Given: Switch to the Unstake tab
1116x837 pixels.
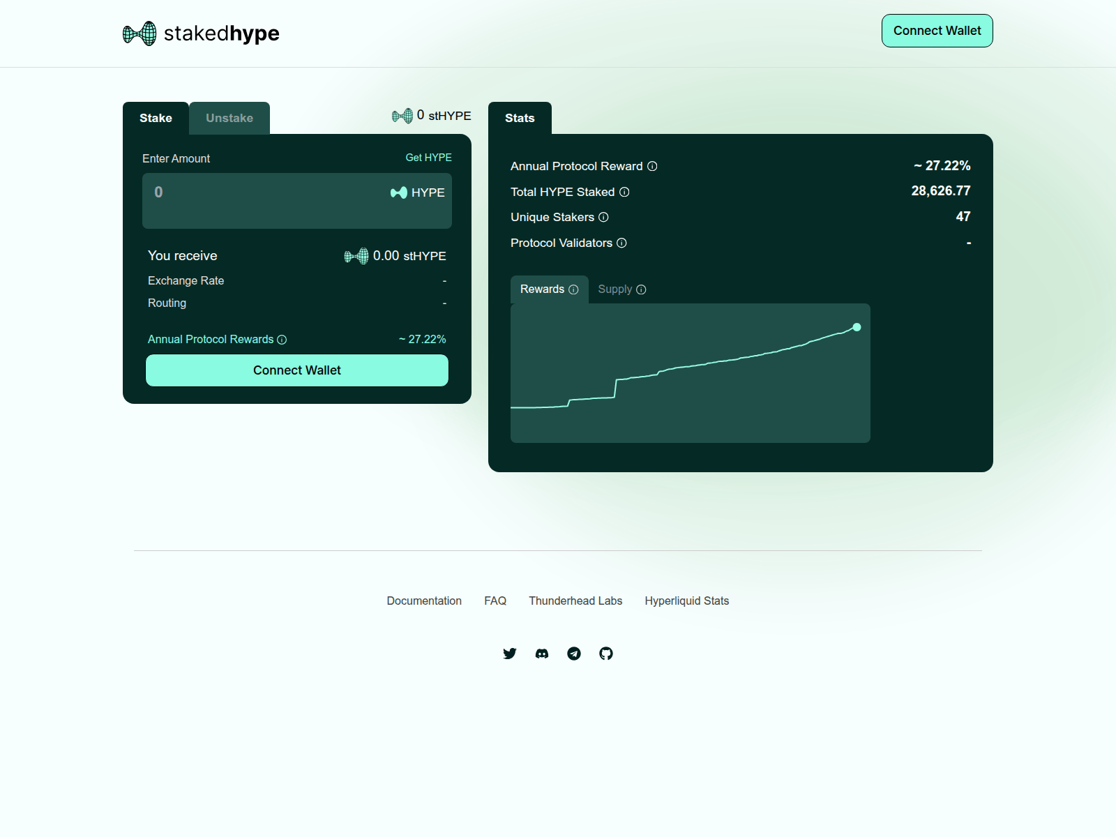Looking at the screenshot, I should tap(229, 118).
